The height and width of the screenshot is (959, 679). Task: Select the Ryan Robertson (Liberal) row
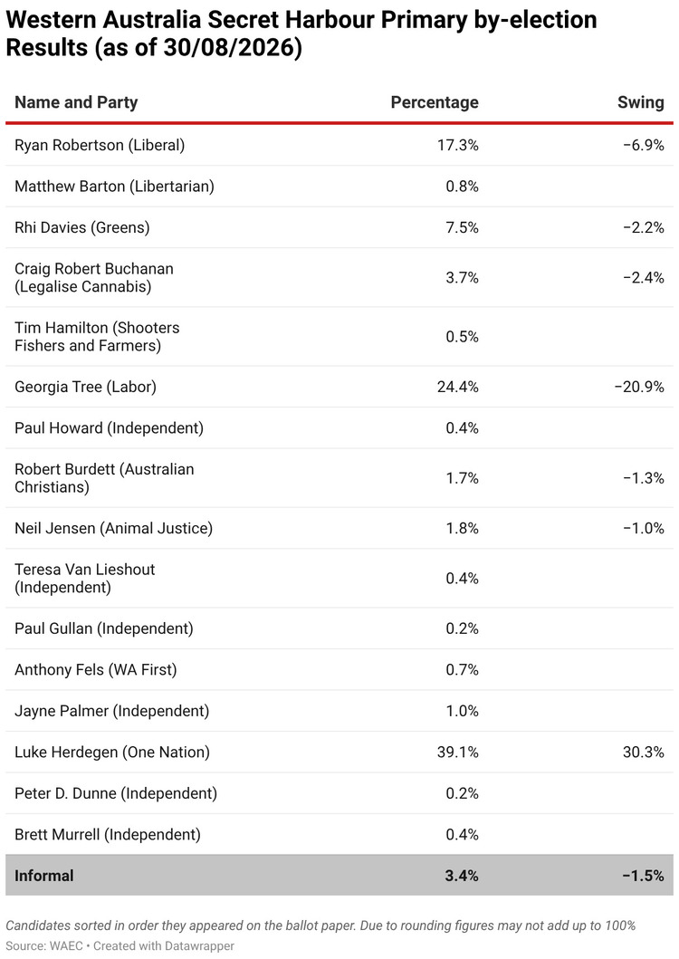(339, 145)
